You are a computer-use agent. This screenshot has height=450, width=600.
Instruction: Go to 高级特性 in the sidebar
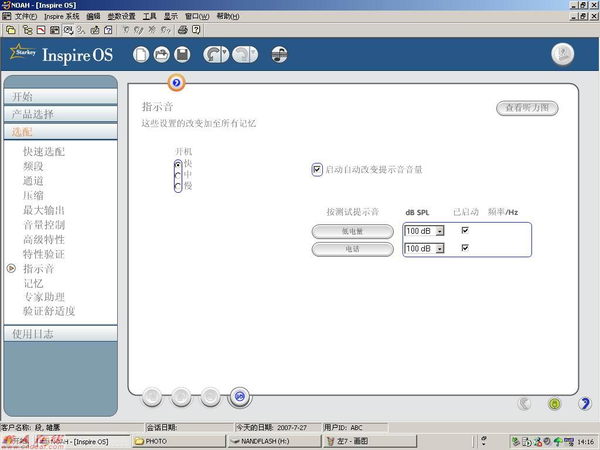[44, 240]
